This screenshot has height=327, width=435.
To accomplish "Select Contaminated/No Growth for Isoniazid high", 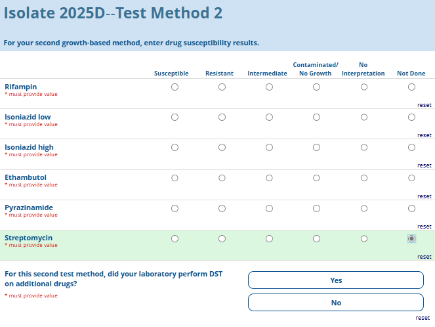I will click(316, 148).
